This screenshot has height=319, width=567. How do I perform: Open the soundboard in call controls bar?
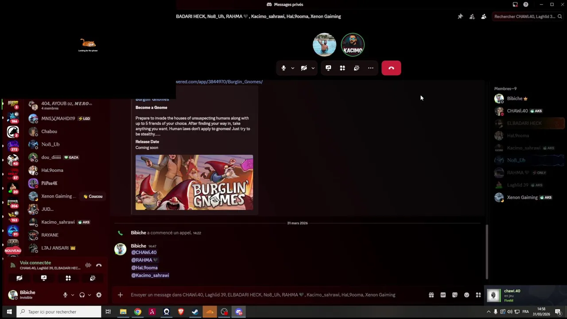pos(357,68)
